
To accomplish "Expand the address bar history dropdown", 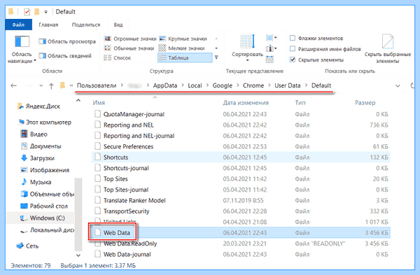I will pos(398,86).
